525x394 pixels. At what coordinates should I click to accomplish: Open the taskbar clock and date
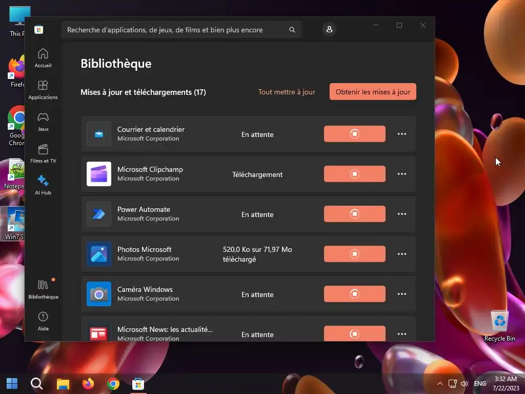pos(506,384)
